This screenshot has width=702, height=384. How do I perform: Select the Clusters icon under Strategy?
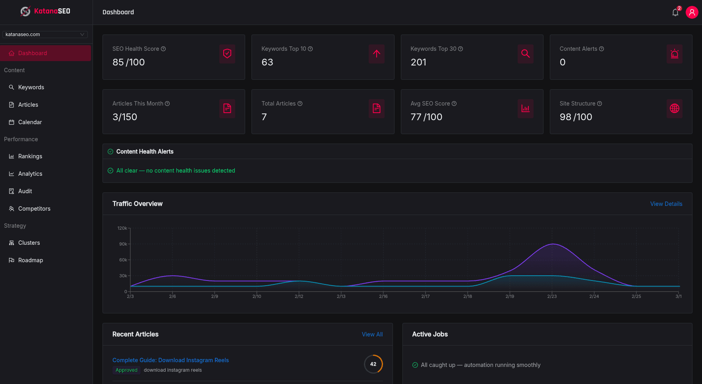pyautogui.click(x=12, y=242)
